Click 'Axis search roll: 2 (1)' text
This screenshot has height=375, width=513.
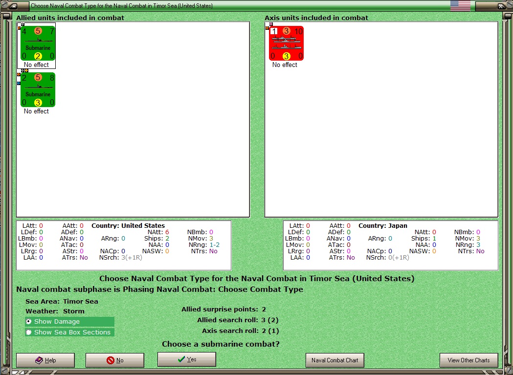[241, 331]
